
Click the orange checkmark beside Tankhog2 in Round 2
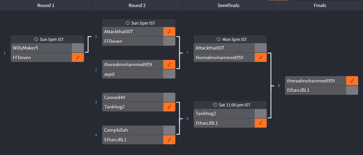[x=169, y=107]
